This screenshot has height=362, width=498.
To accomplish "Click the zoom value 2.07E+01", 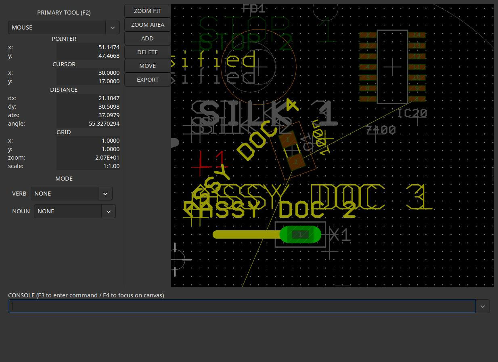I will point(88,158).
